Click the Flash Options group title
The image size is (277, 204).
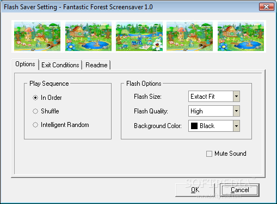(144, 84)
